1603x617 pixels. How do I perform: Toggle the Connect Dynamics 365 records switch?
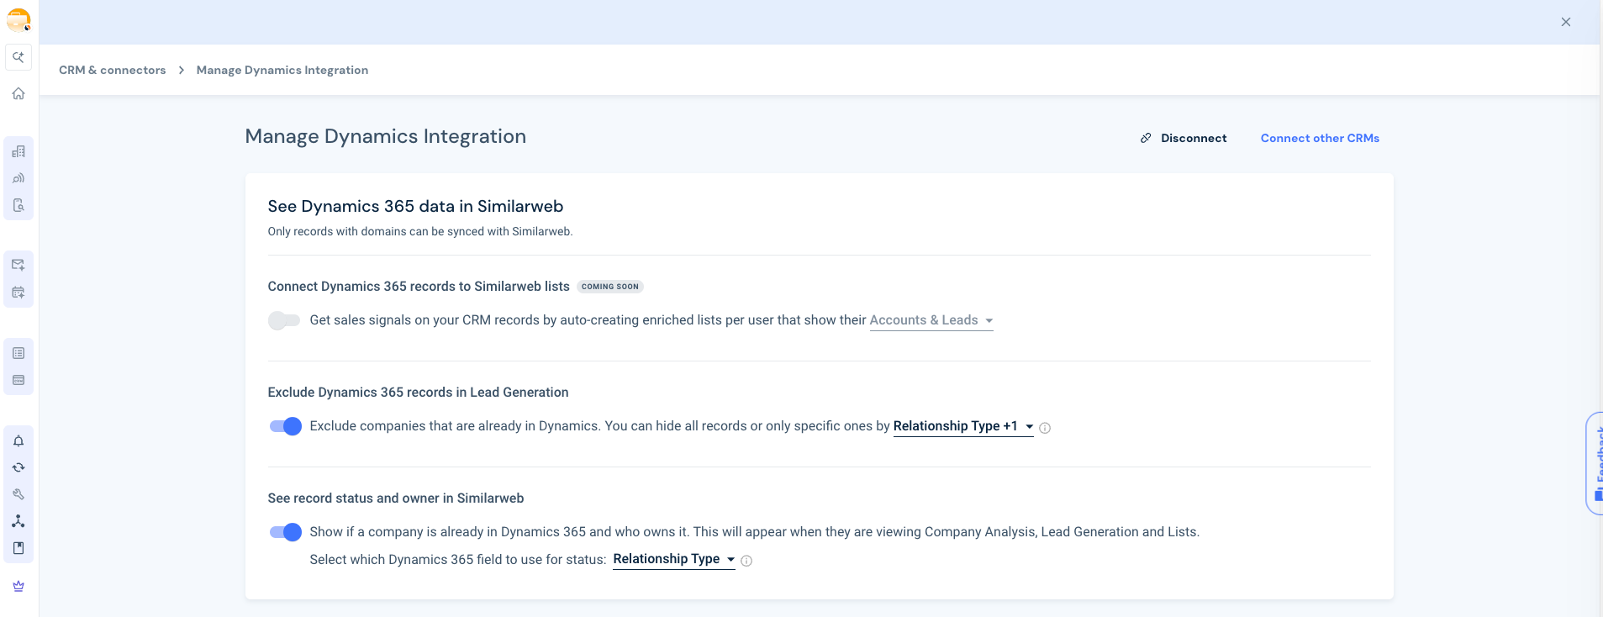(284, 320)
